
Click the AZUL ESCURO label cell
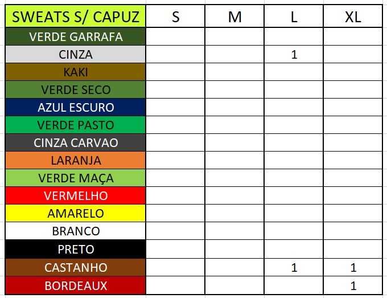tap(76, 107)
